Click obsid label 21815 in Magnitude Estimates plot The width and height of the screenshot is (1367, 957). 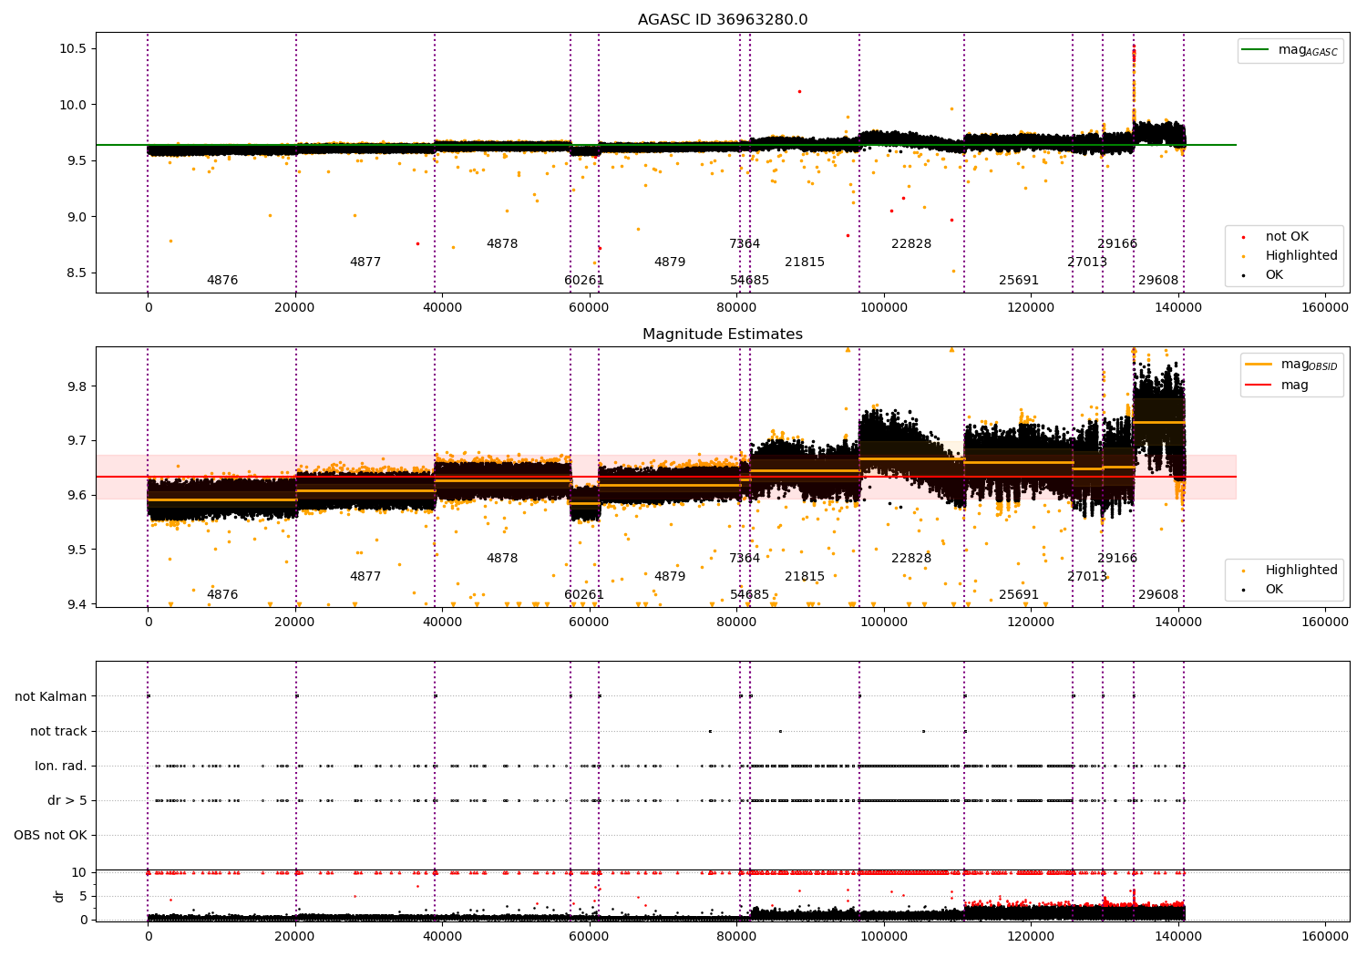click(x=805, y=577)
